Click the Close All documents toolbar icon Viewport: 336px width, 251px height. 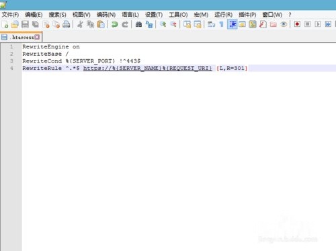coord(56,24)
